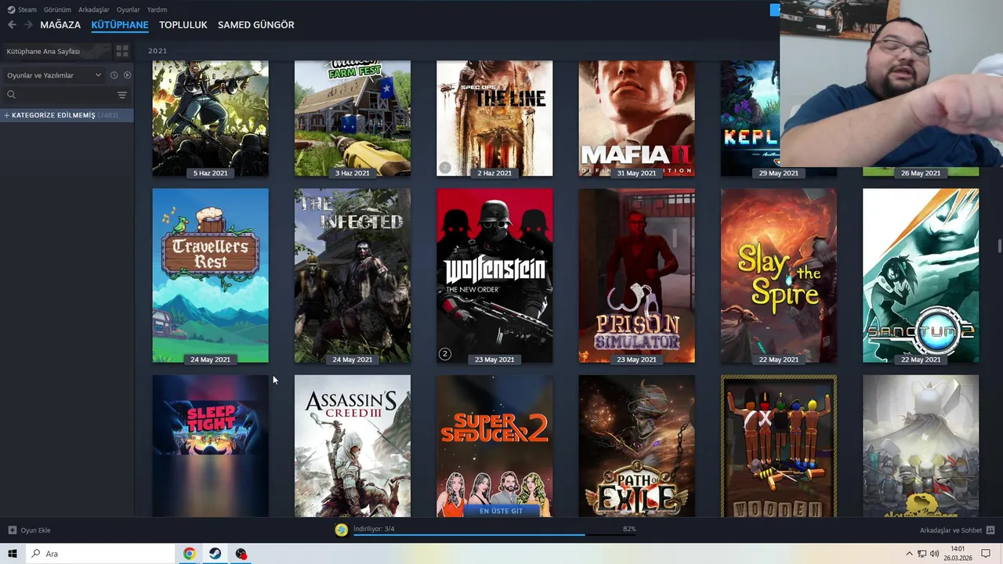The width and height of the screenshot is (1003, 564).
Task: Switch to the MAĞAZA tab
Action: point(60,25)
